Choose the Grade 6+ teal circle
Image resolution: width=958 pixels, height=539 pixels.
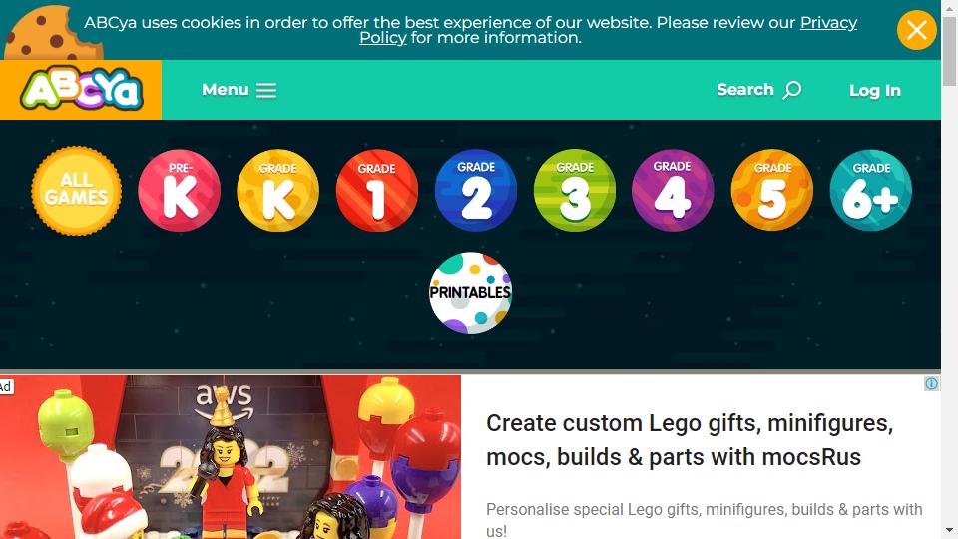(x=871, y=190)
